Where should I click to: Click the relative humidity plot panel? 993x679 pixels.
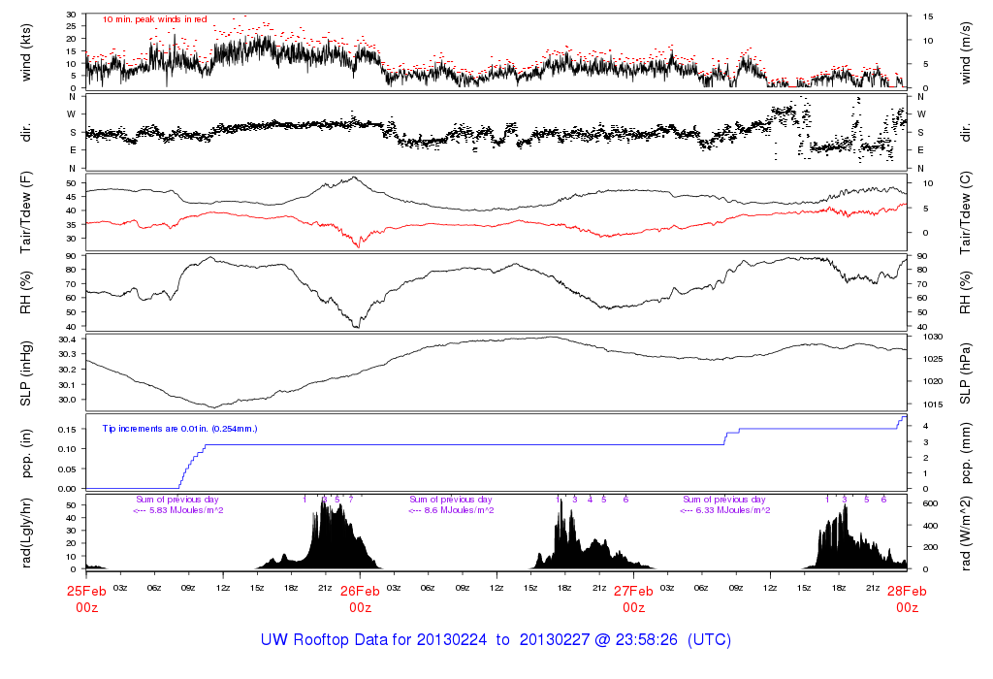click(x=496, y=293)
